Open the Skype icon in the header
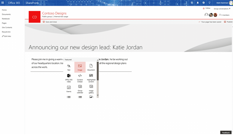This screenshot has width=233, height=136. click(x=192, y=3)
